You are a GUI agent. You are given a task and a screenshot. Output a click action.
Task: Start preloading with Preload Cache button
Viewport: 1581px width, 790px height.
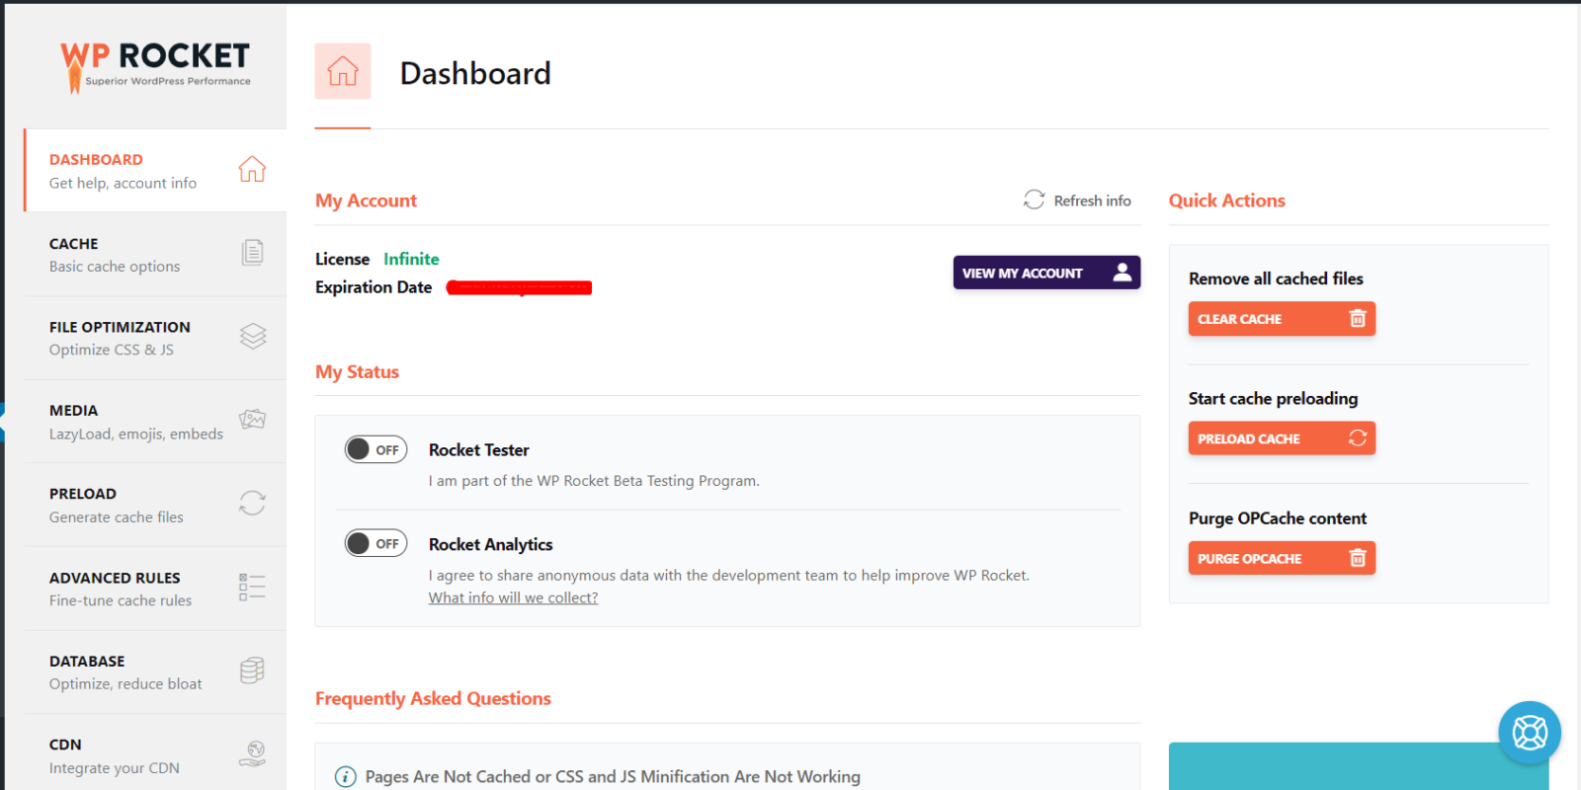tap(1281, 438)
